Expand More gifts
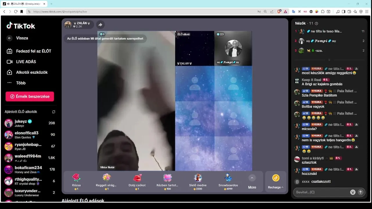This screenshot has height=209, width=372. (252, 182)
